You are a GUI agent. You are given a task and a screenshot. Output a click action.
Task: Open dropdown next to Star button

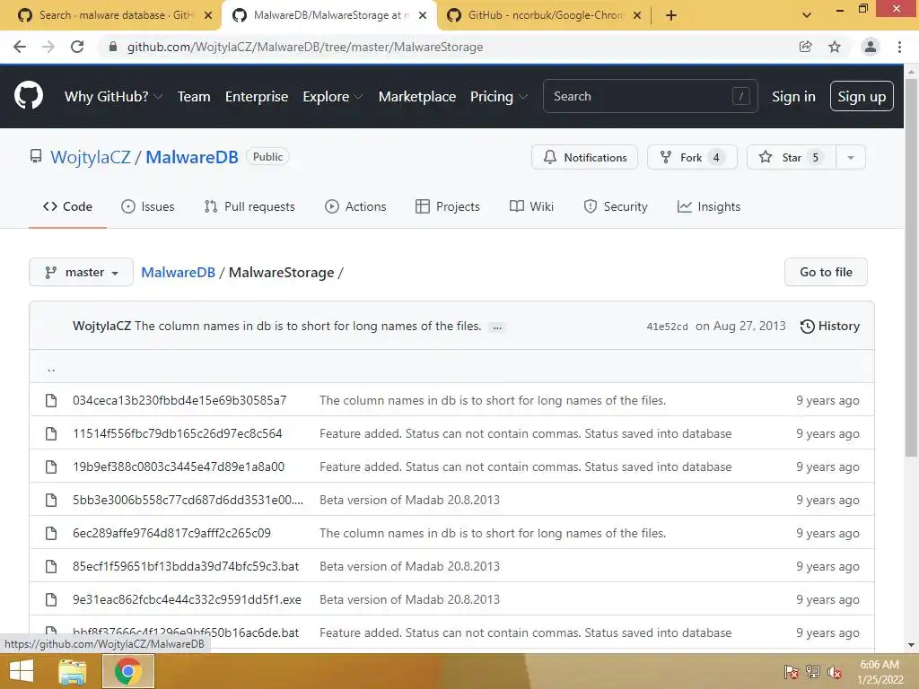(x=851, y=157)
